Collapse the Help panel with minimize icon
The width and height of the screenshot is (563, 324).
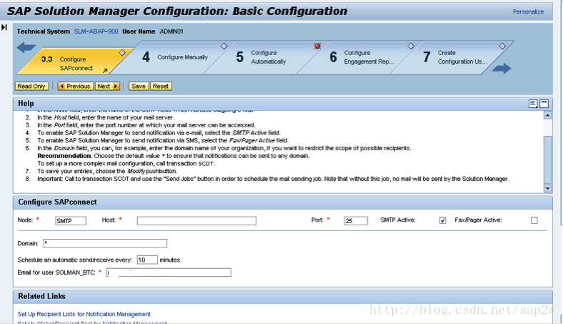click(544, 104)
